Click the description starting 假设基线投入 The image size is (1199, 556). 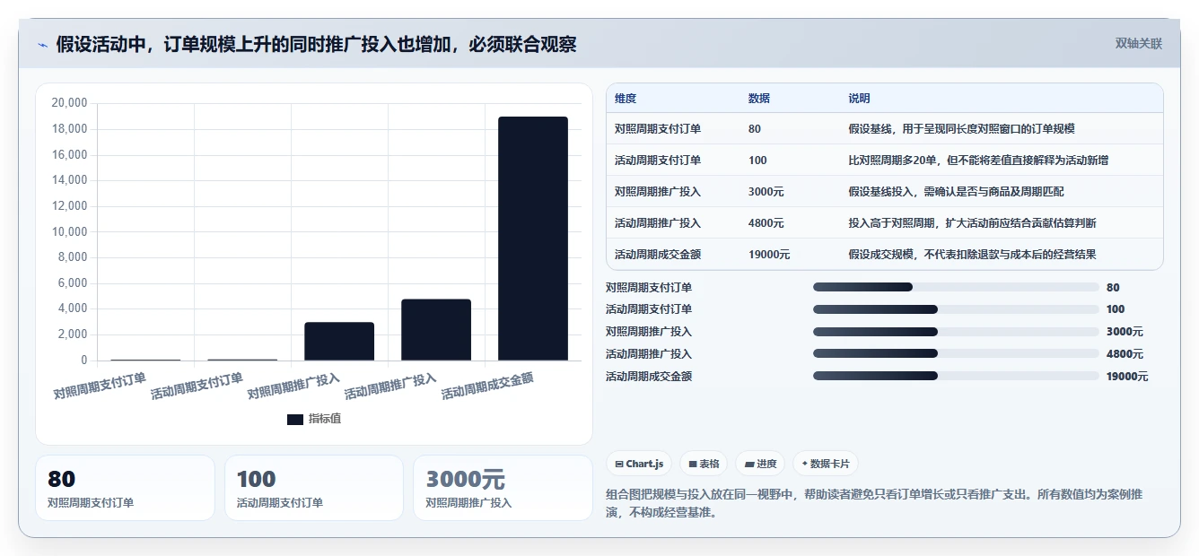click(956, 192)
